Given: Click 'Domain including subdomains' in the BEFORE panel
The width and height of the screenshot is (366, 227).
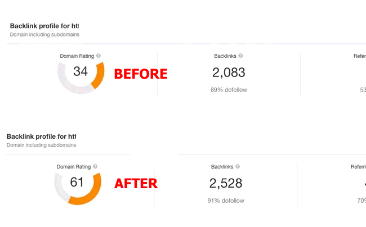Looking at the screenshot, I should pos(44,35).
